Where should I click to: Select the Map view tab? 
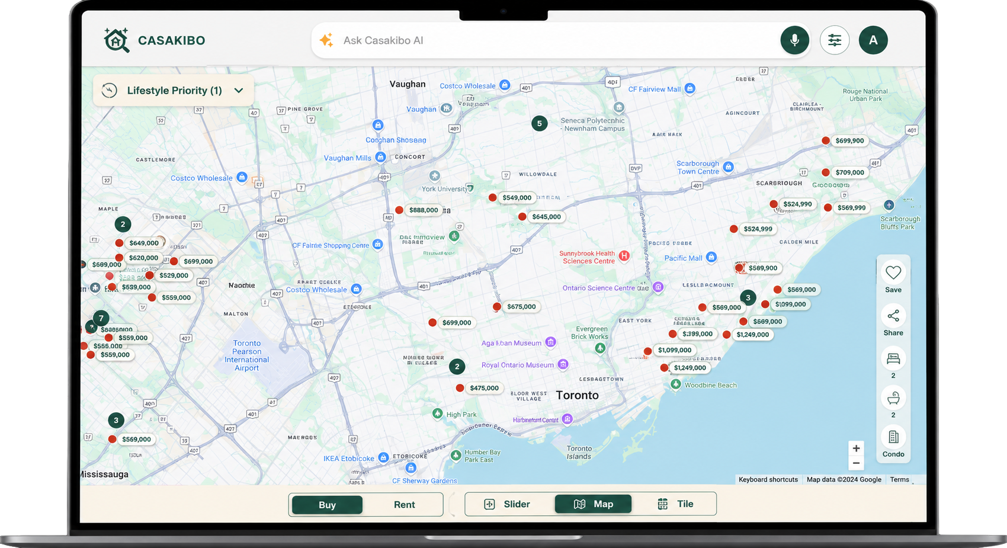pyautogui.click(x=593, y=504)
